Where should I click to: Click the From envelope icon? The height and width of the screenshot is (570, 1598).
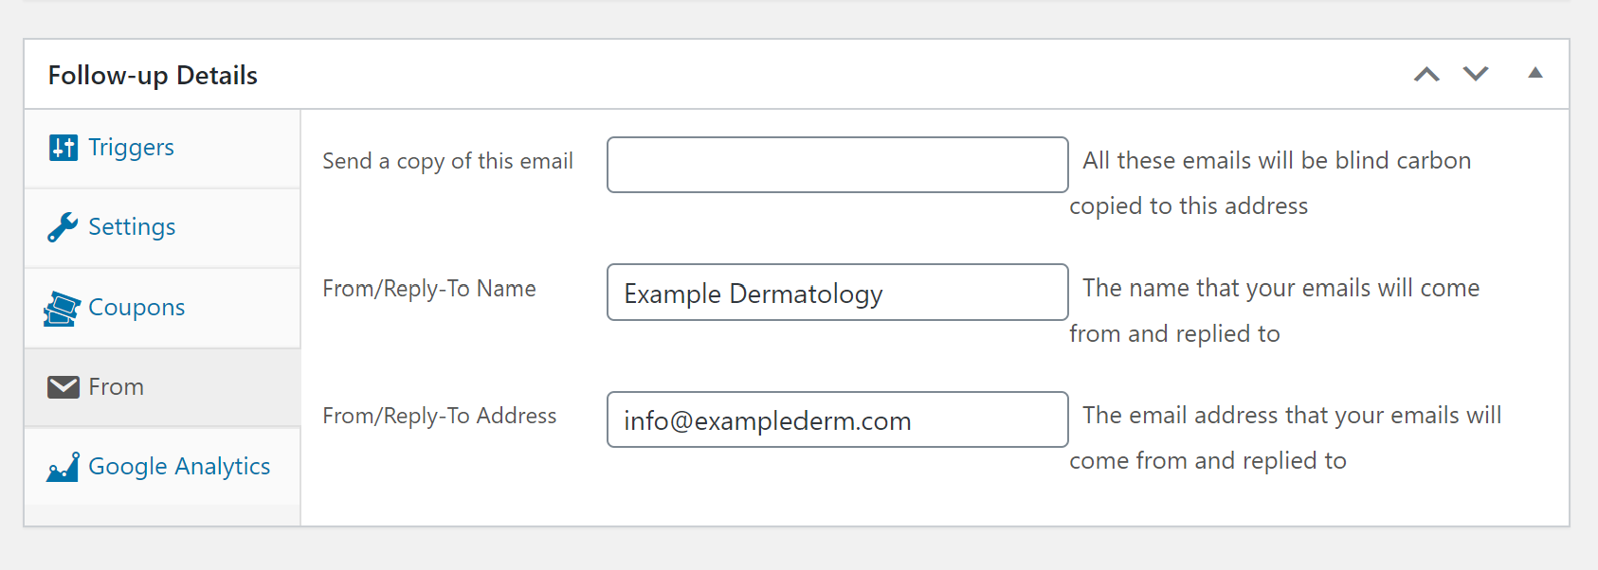tap(64, 387)
